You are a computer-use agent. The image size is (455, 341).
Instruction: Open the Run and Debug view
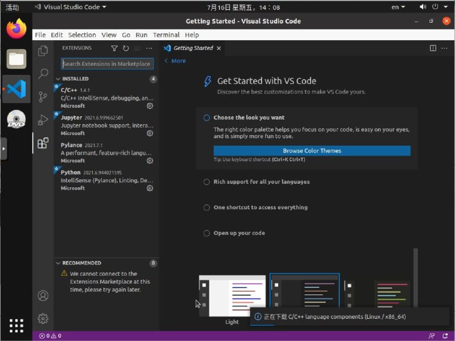[x=43, y=120]
